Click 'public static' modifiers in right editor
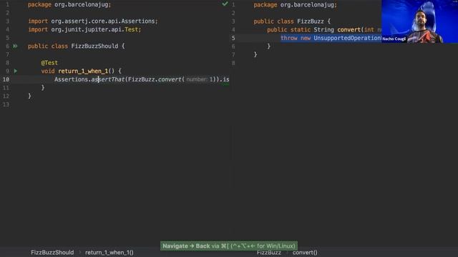 [x=288, y=30]
